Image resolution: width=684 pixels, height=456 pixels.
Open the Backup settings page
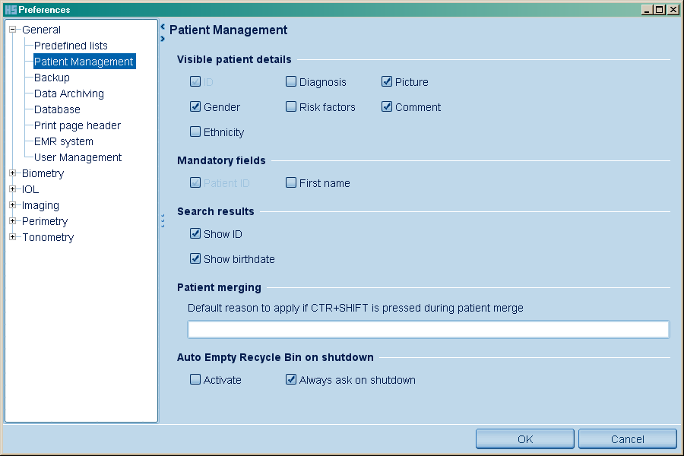[x=52, y=78]
